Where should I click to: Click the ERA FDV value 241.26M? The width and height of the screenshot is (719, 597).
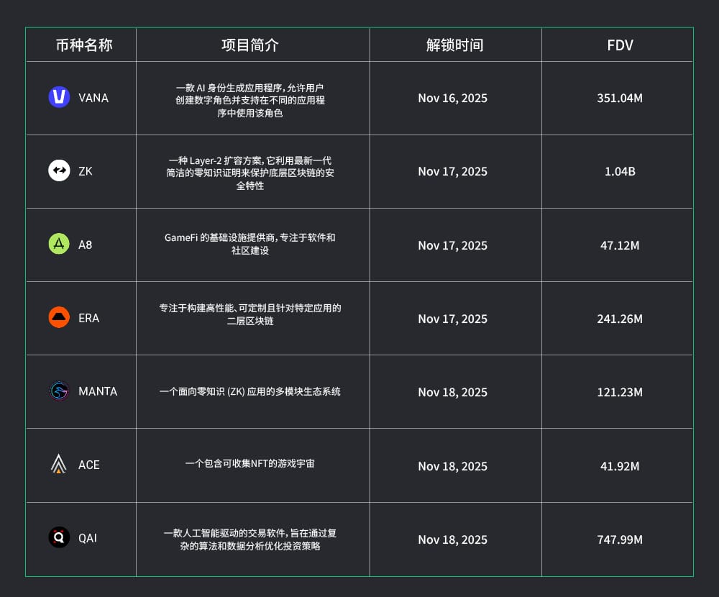pyautogui.click(x=620, y=319)
